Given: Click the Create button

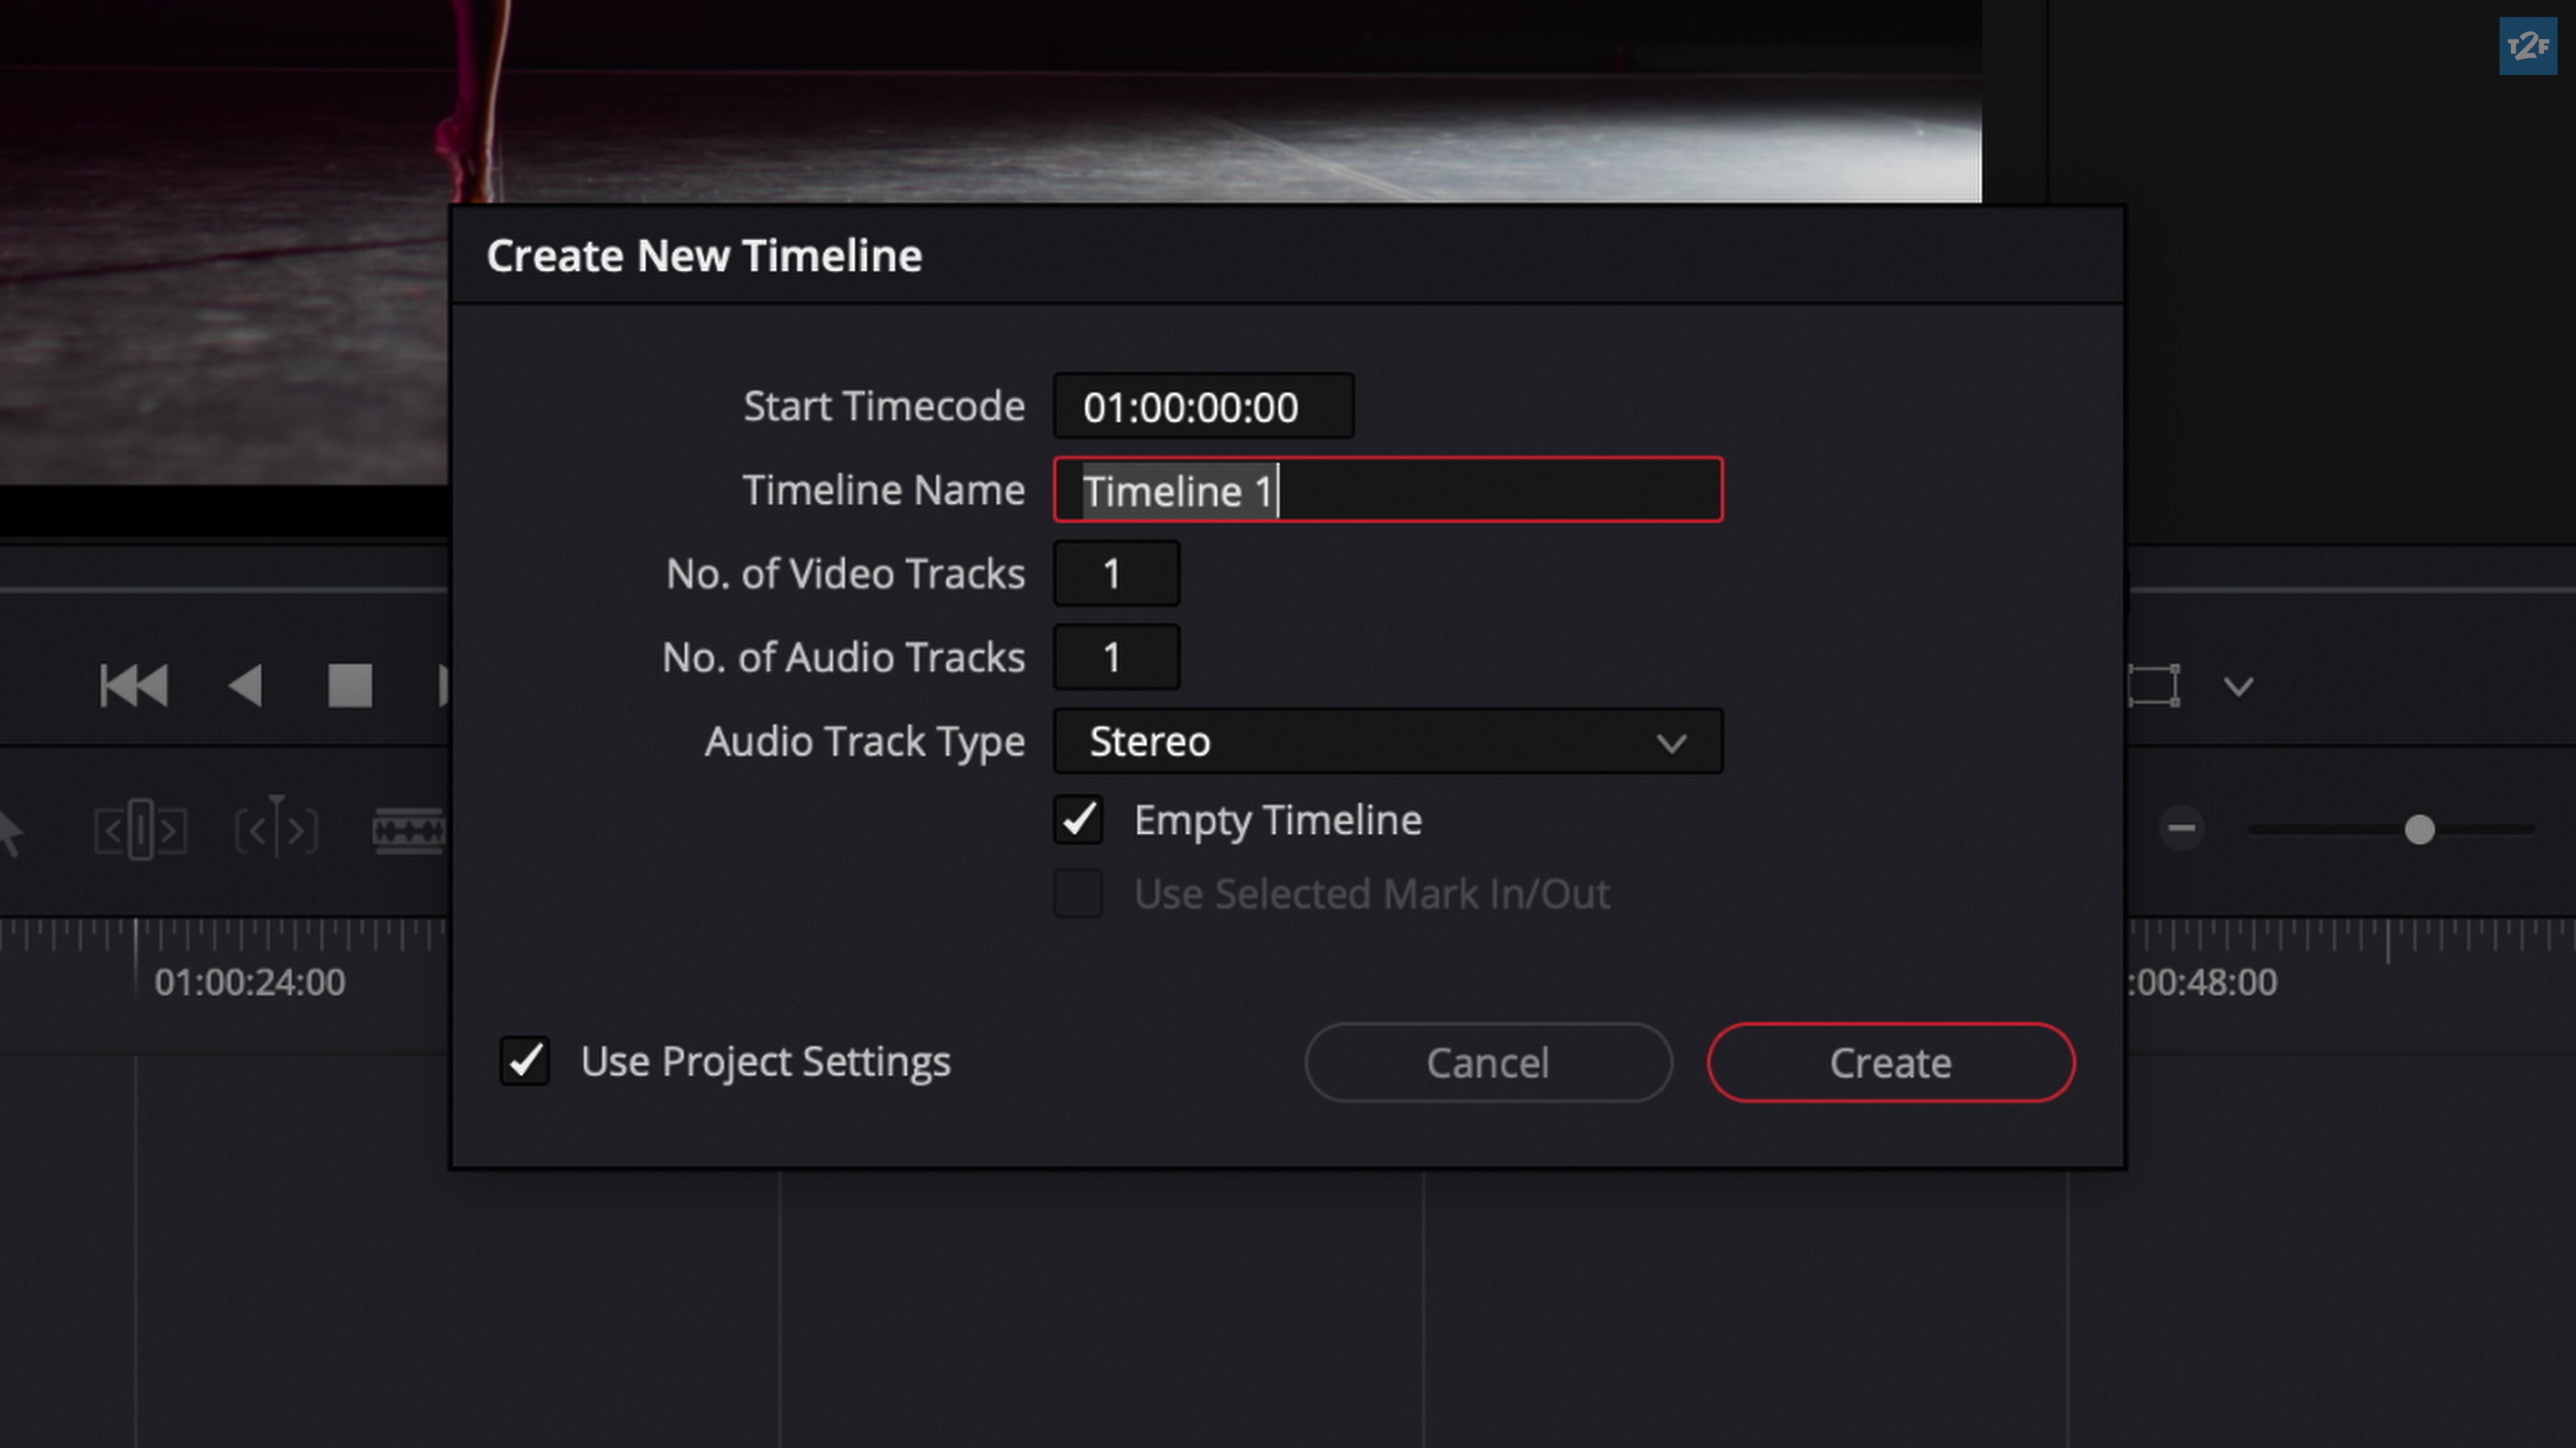Looking at the screenshot, I should tap(1890, 1063).
